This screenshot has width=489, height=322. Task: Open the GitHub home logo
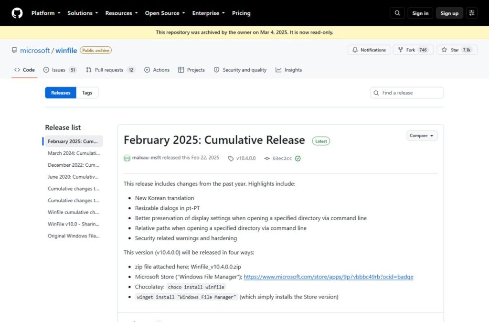point(17,13)
